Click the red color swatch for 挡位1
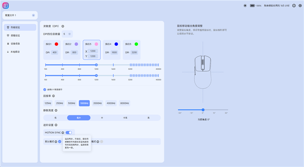Image resolution: width=304 pixels, height=167 pixels. (x=56, y=44)
